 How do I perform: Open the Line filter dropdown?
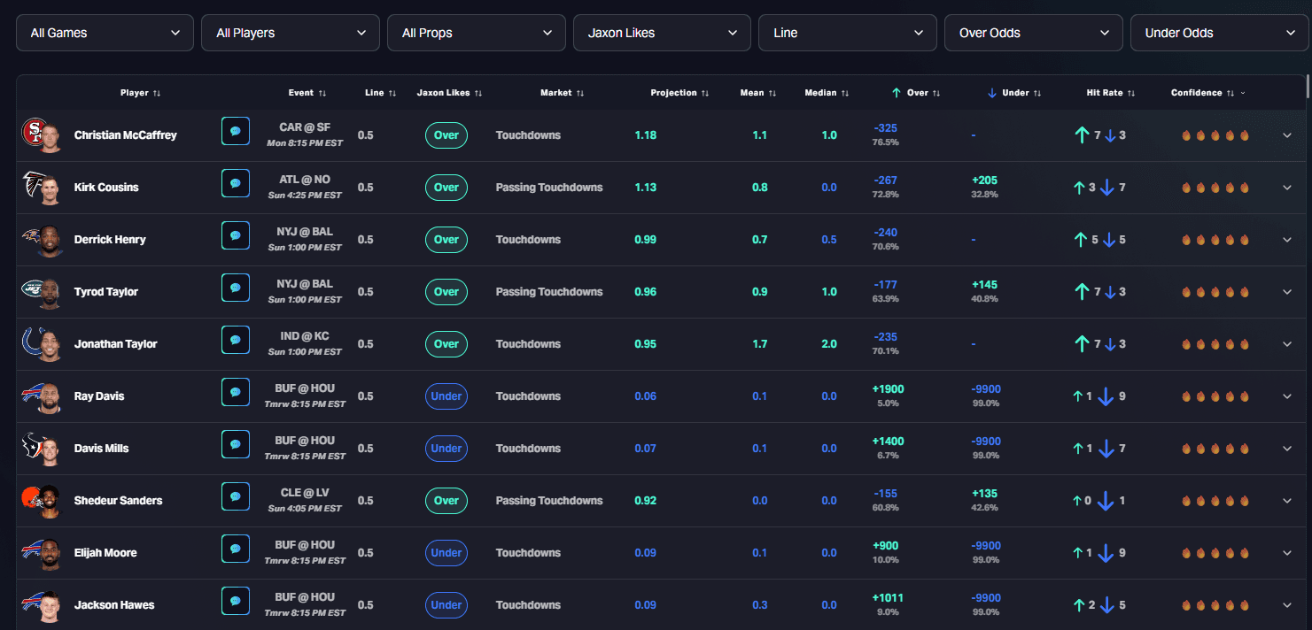(x=848, y=33)
